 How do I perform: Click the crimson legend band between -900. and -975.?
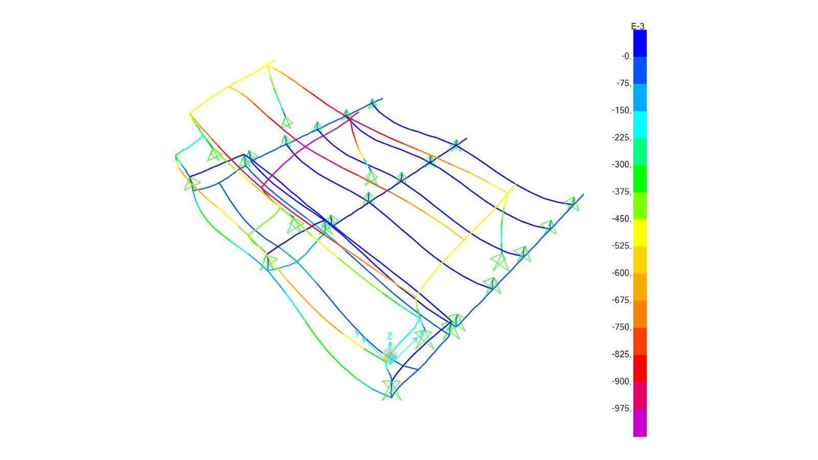pos(640,395)
